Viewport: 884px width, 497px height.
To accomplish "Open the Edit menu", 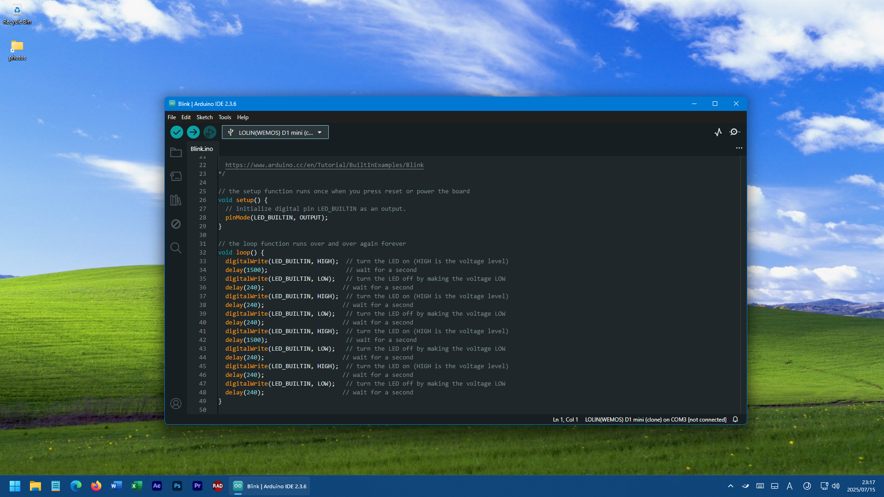I will [186, 117].
